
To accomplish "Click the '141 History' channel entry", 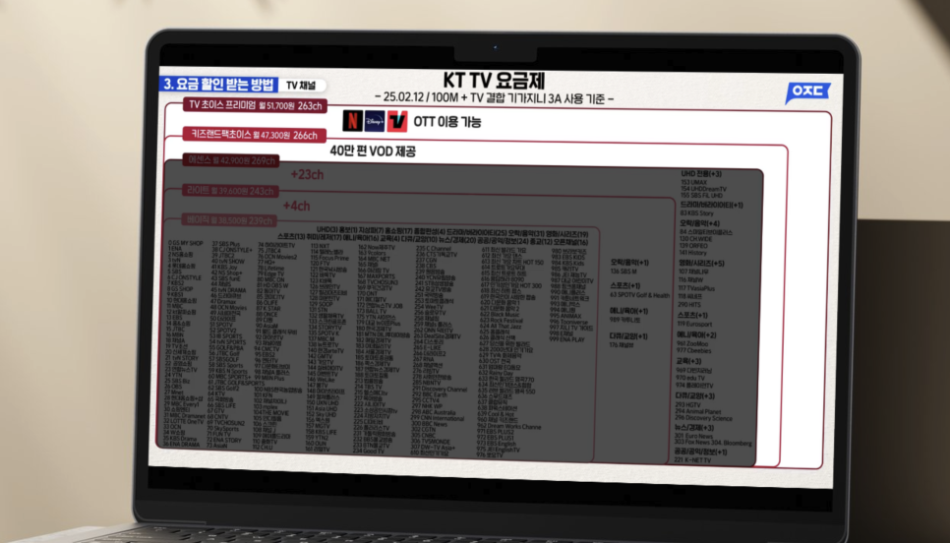I will pos(692,253).
